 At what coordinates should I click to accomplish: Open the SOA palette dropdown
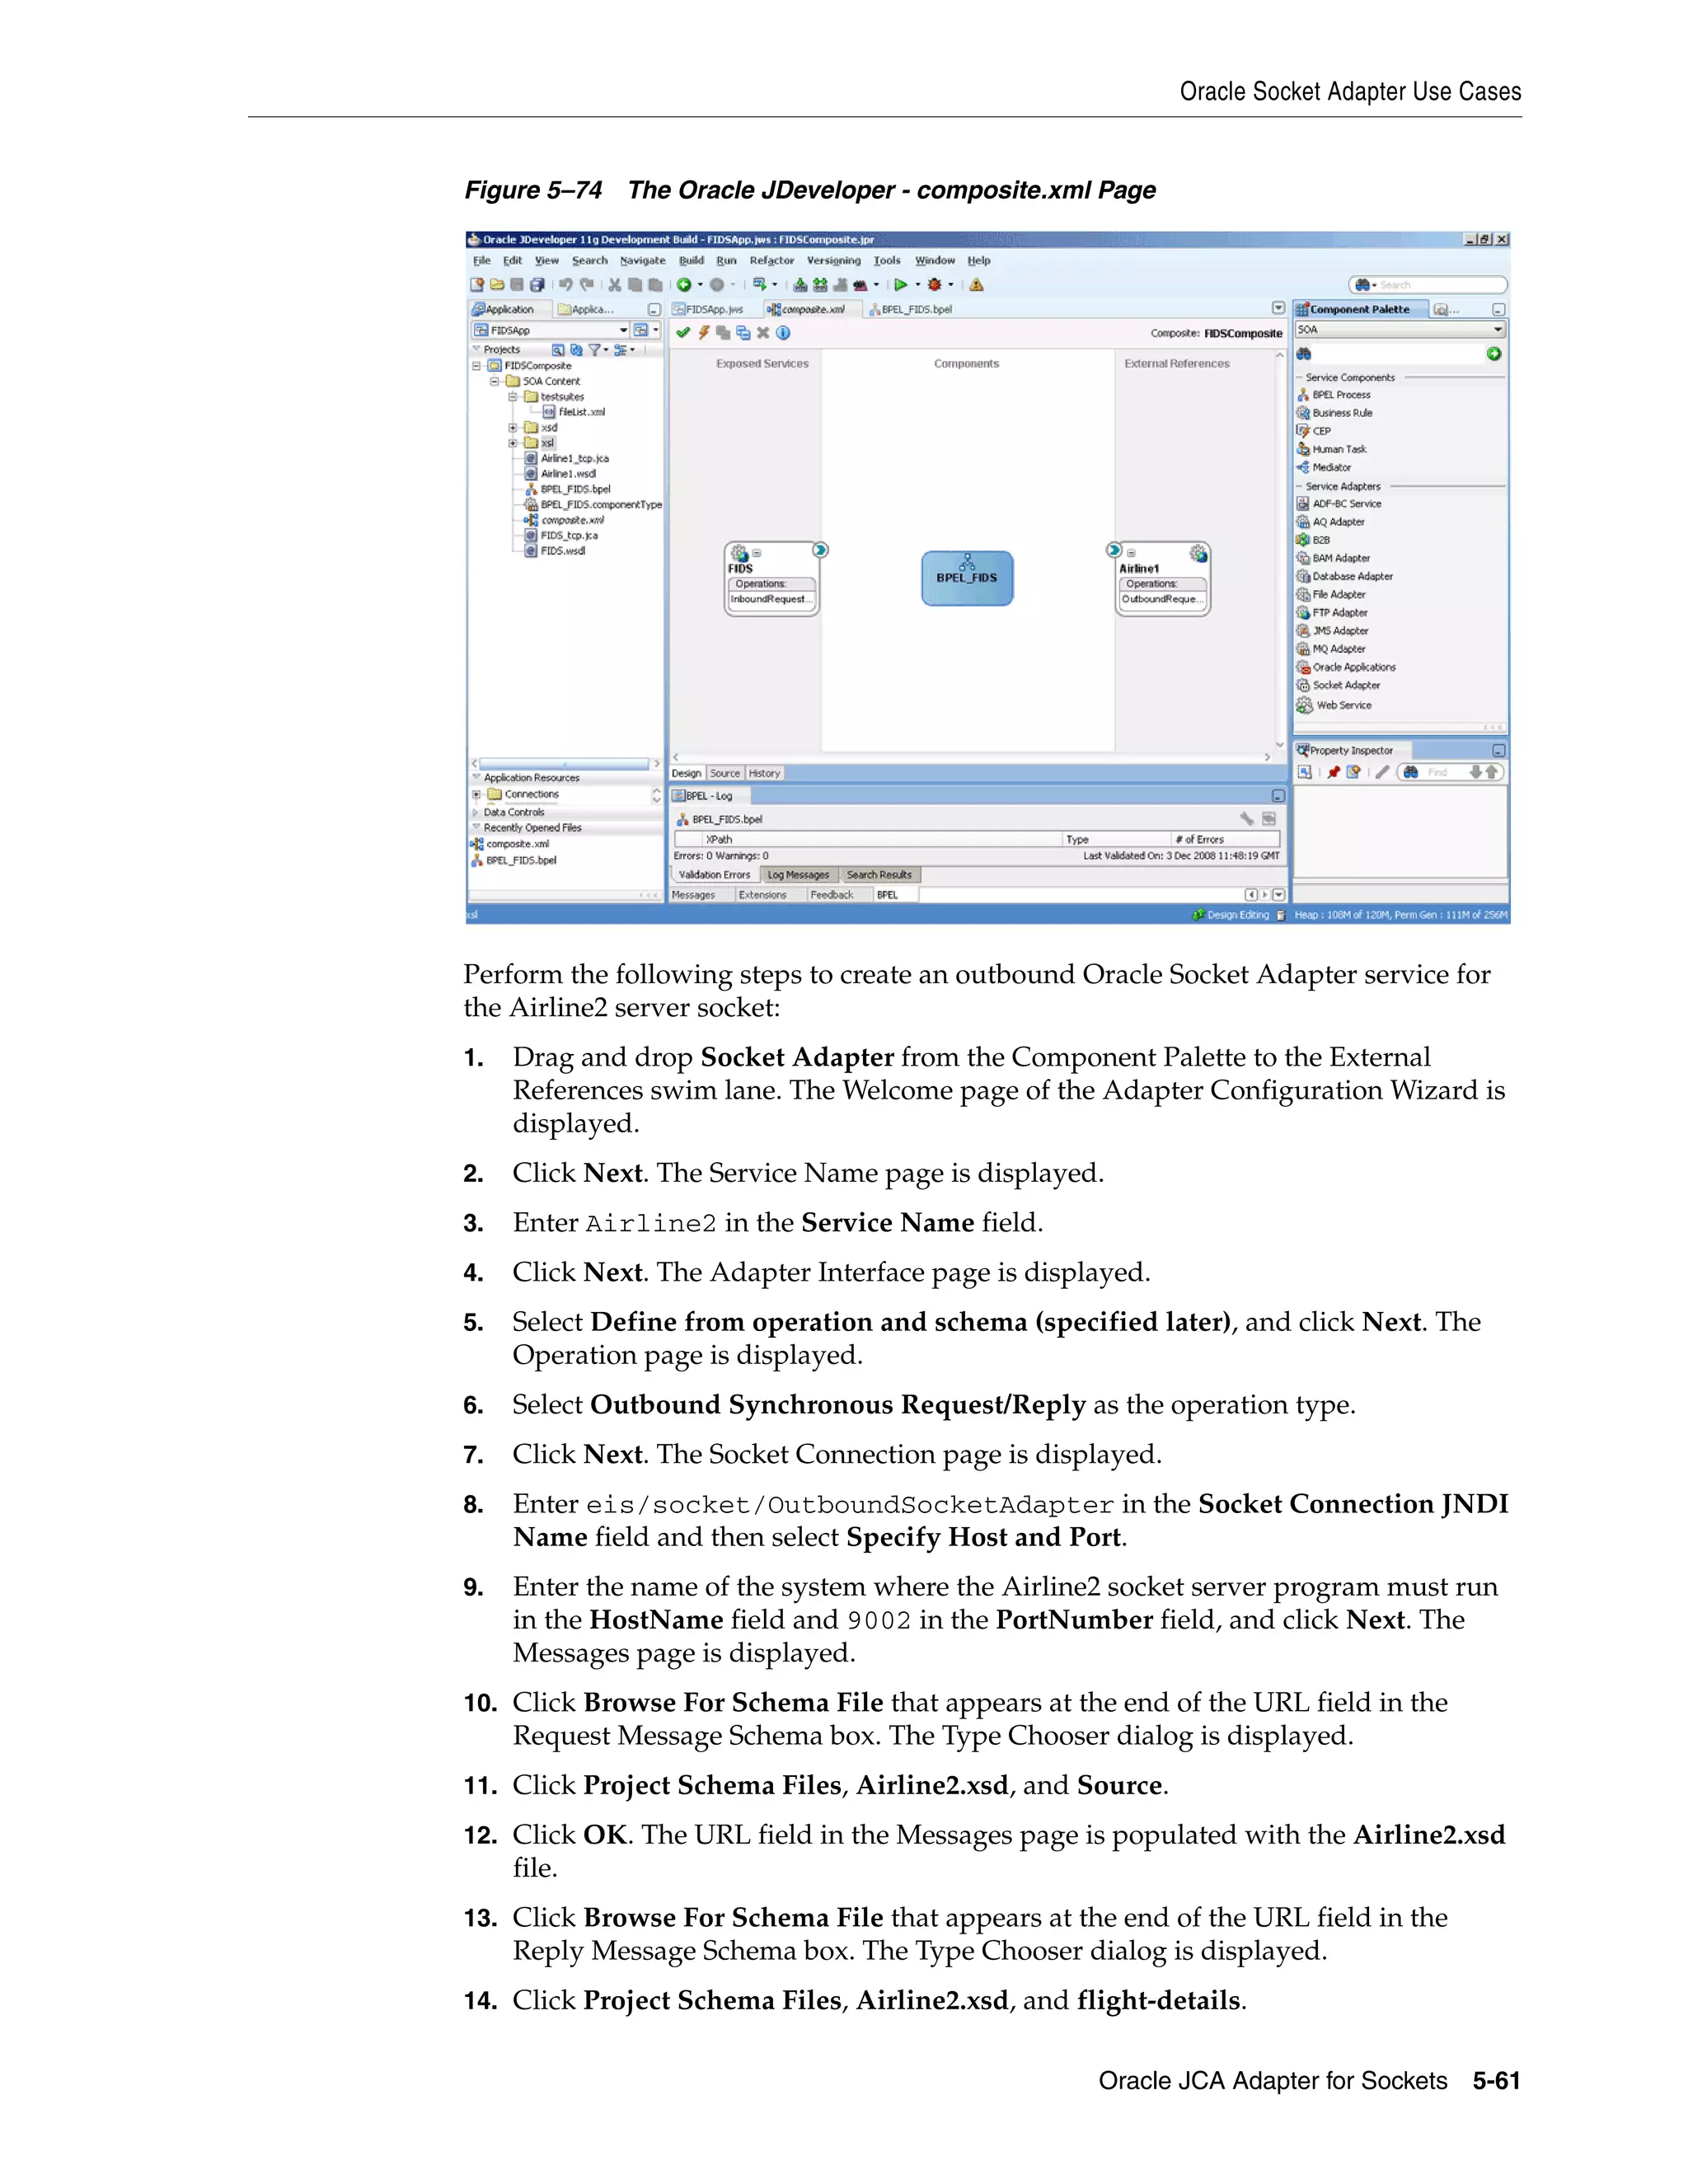(1498, 330)
